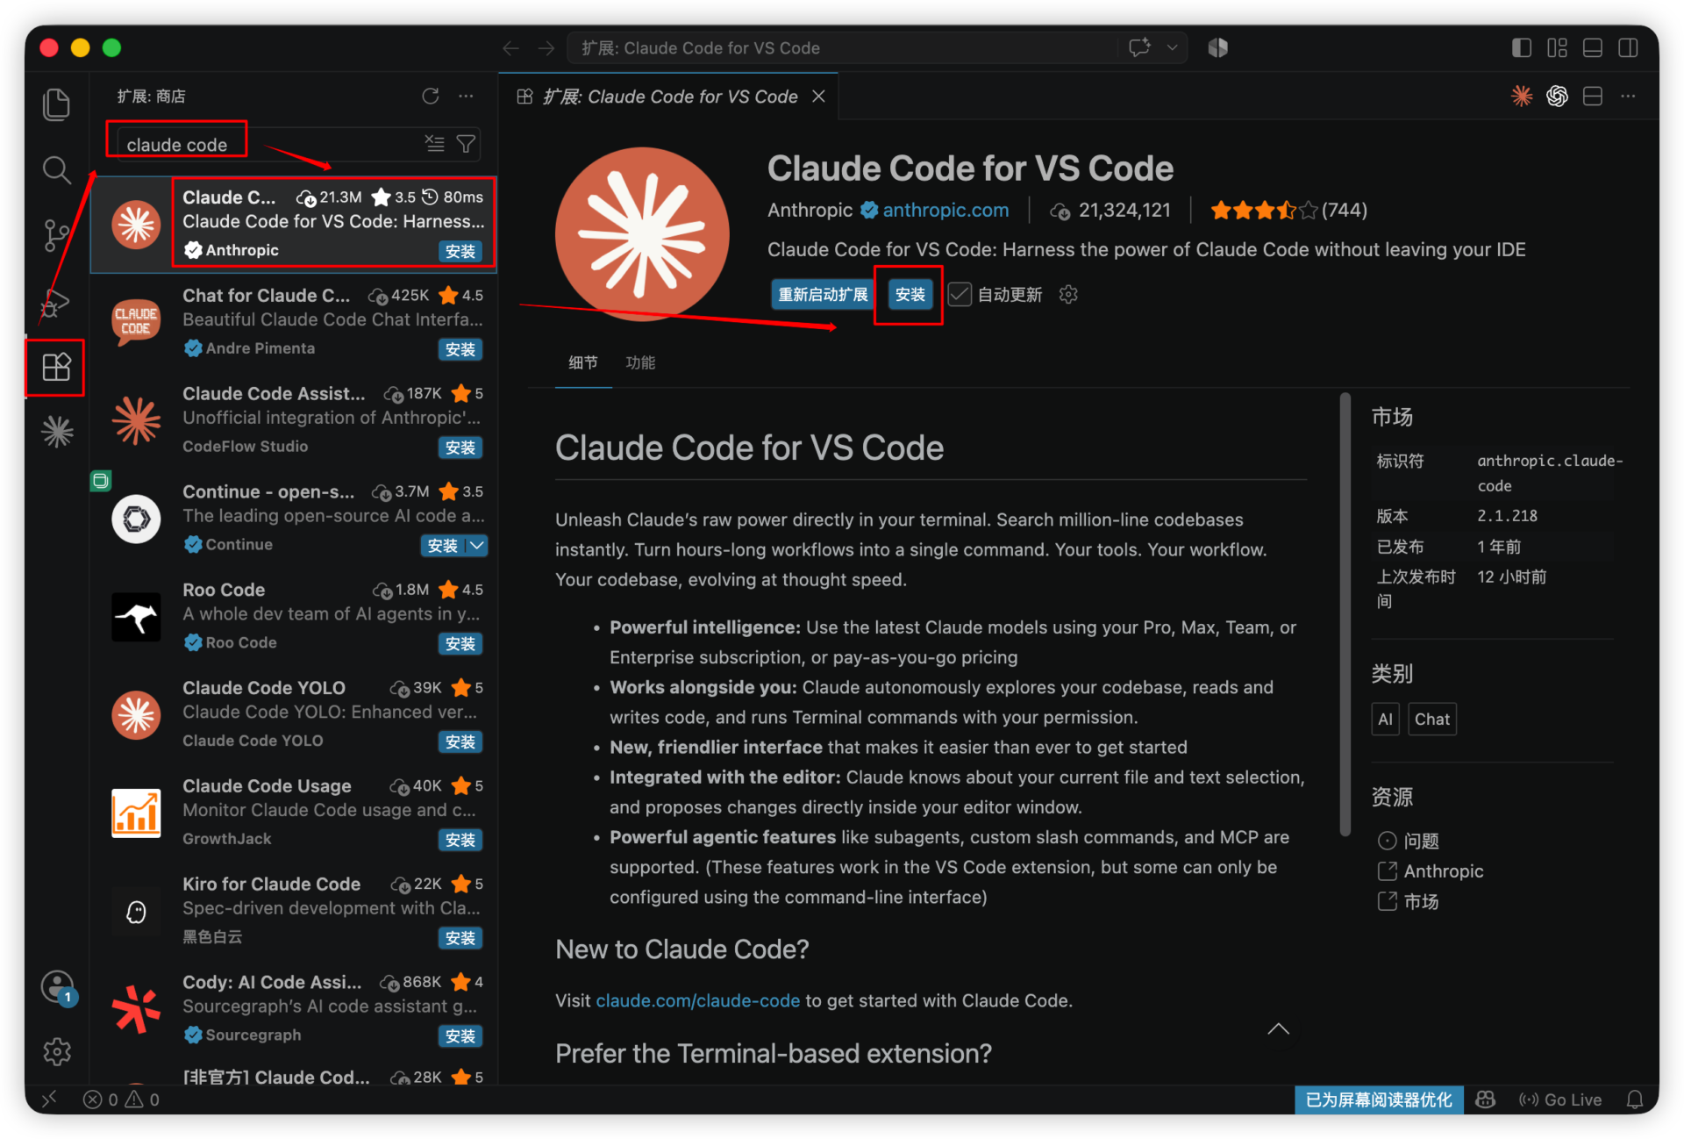Viewport: 1684px width, 1139px height.
Task: Clear extensions search results
Action: (435, 143)
